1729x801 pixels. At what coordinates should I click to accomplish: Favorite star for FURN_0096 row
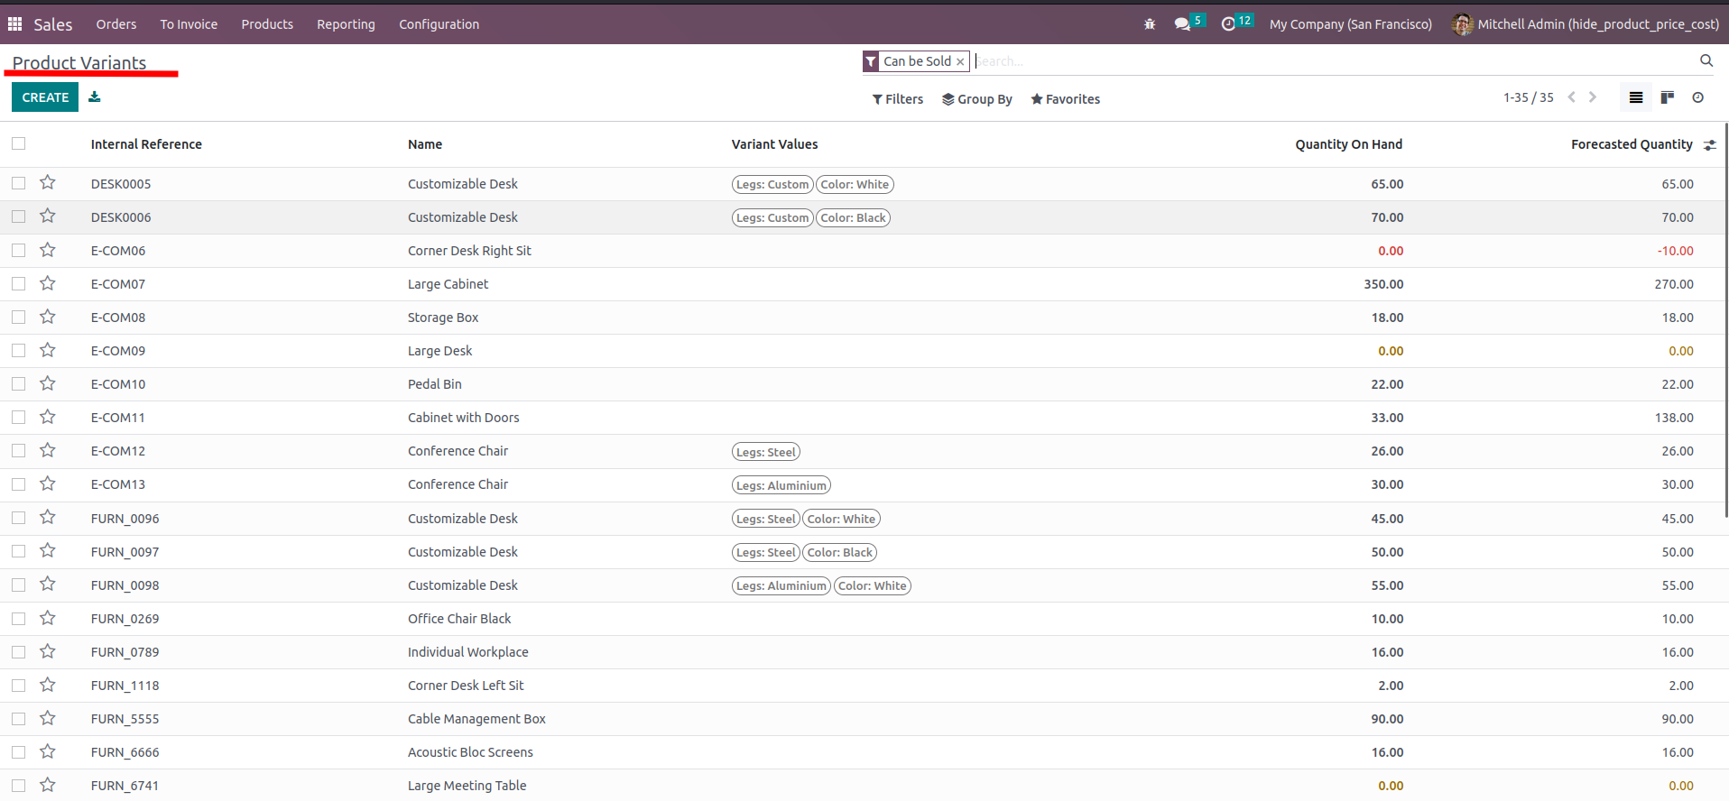pos(48,518)
